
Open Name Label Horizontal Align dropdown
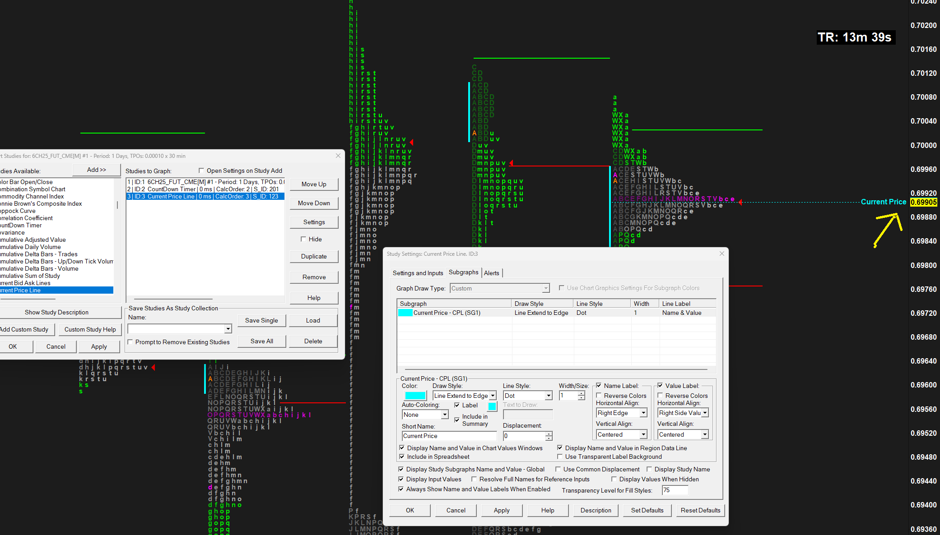coord(643,413)
